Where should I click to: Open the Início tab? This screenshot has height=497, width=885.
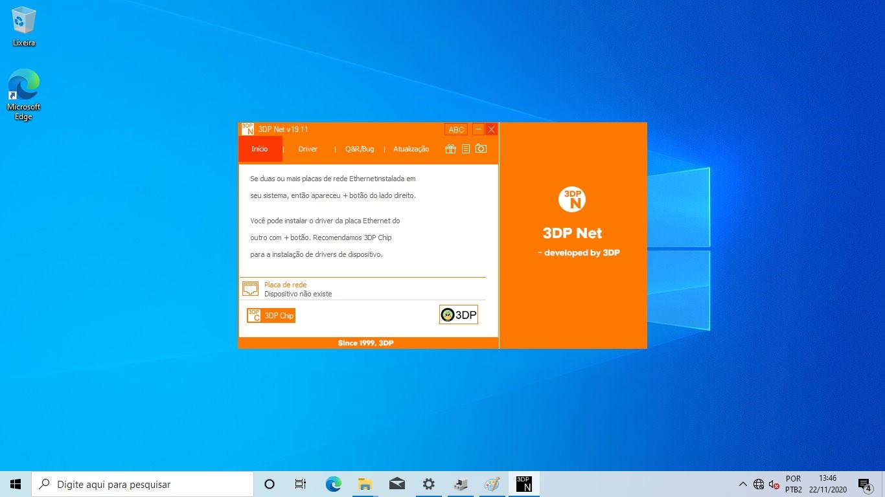[260, 149]
